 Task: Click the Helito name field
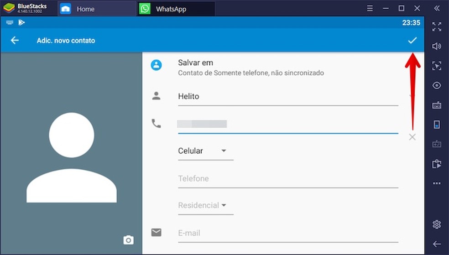288,96
